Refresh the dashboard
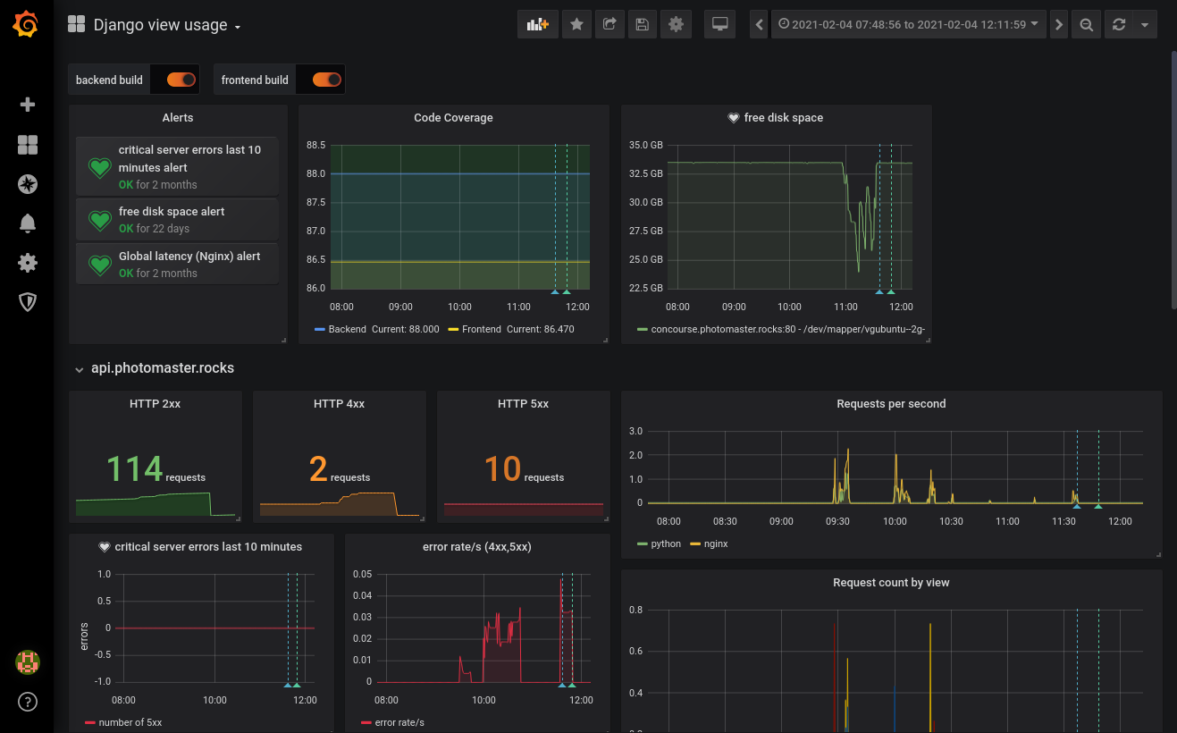1177x733 pixels. (1118, 25)
